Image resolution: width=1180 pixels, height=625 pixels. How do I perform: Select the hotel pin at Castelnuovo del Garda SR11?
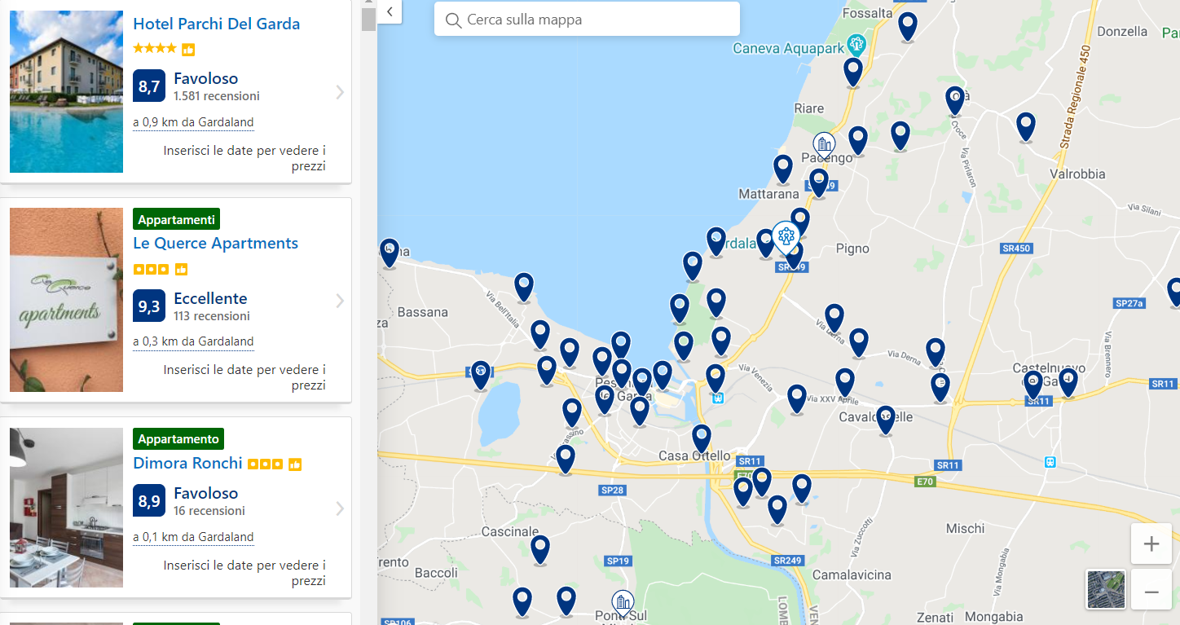click(1033, 385)
